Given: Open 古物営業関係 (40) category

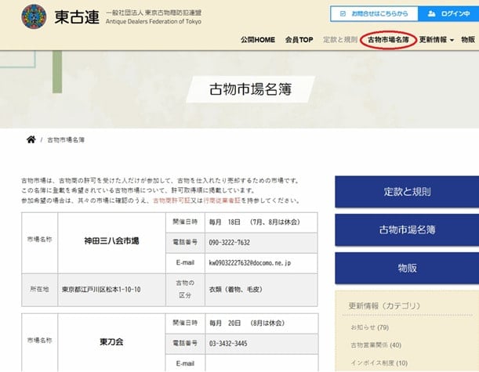Looking at the screenshot, I should (x=376, y=345).
